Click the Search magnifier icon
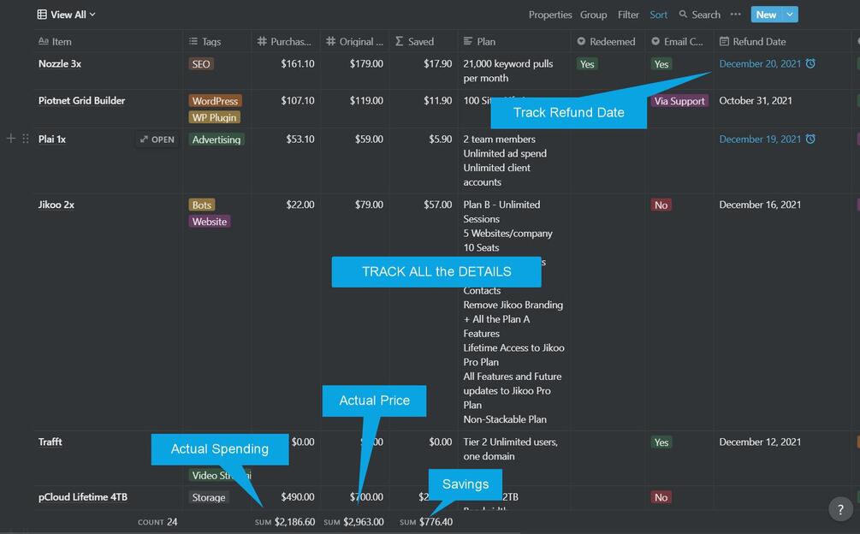This screenshot has height=534, width=860. click(683, 15)
